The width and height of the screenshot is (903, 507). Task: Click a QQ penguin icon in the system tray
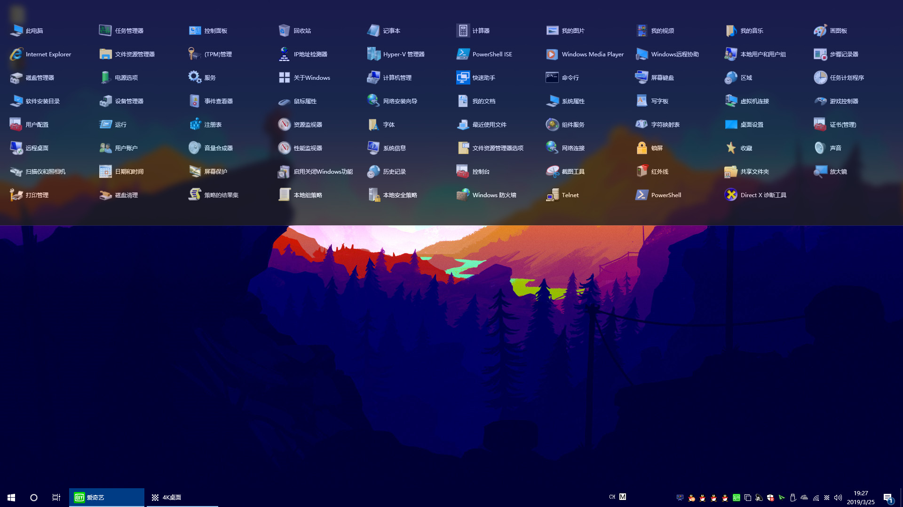703,497
